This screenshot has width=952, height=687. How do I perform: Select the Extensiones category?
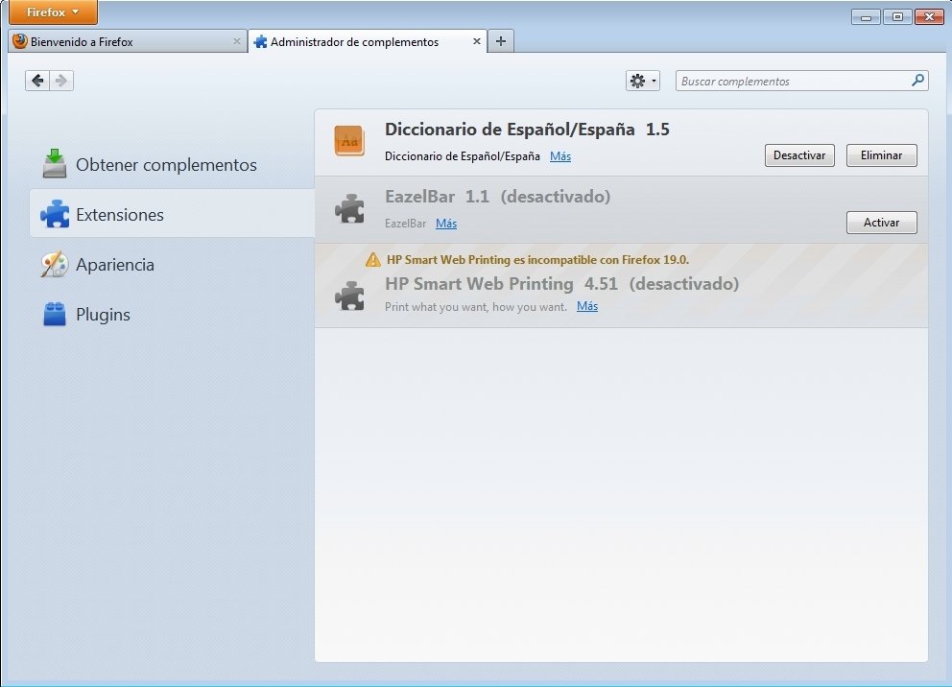pyautogui.click(x=172, y=214)
